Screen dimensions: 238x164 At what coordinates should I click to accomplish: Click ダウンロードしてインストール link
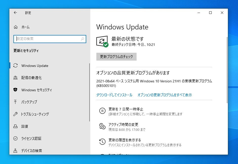point(114,95)
